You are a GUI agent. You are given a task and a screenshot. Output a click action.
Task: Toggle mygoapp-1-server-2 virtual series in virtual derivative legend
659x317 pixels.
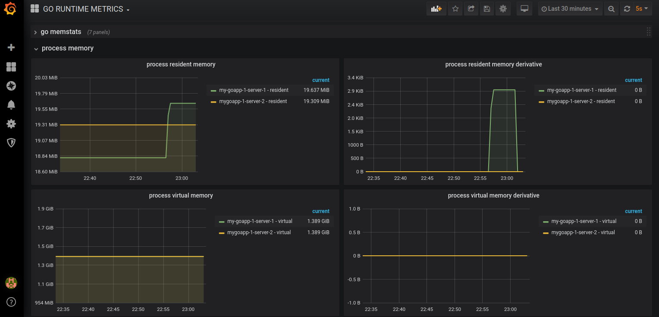(x=583, y=232)
